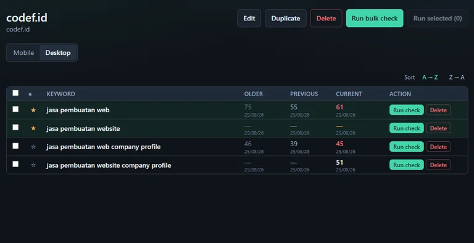Screen dimensions: 474x243
Task: Click keyword jasa pembuatan web company profile
Action: 104,147
